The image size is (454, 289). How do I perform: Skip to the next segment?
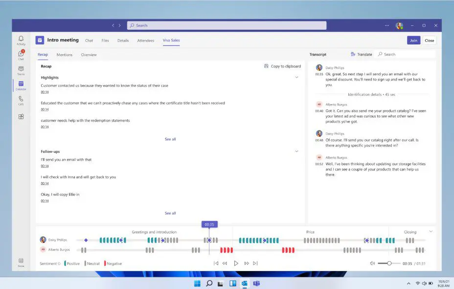[x=255, y=263]
